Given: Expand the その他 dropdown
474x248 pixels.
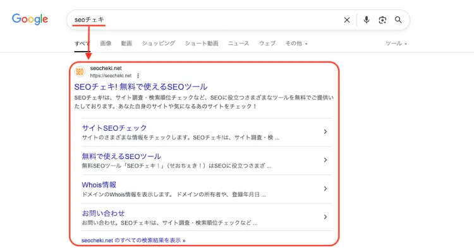Looking at the screenshot, I should 296,44.
